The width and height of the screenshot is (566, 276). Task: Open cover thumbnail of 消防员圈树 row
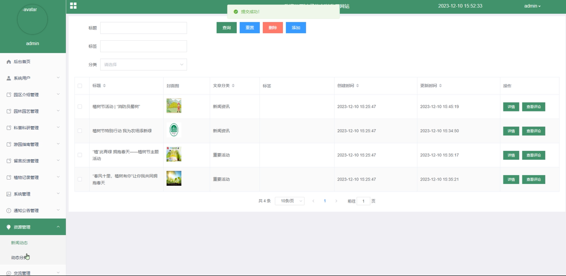tap(174, 106)
